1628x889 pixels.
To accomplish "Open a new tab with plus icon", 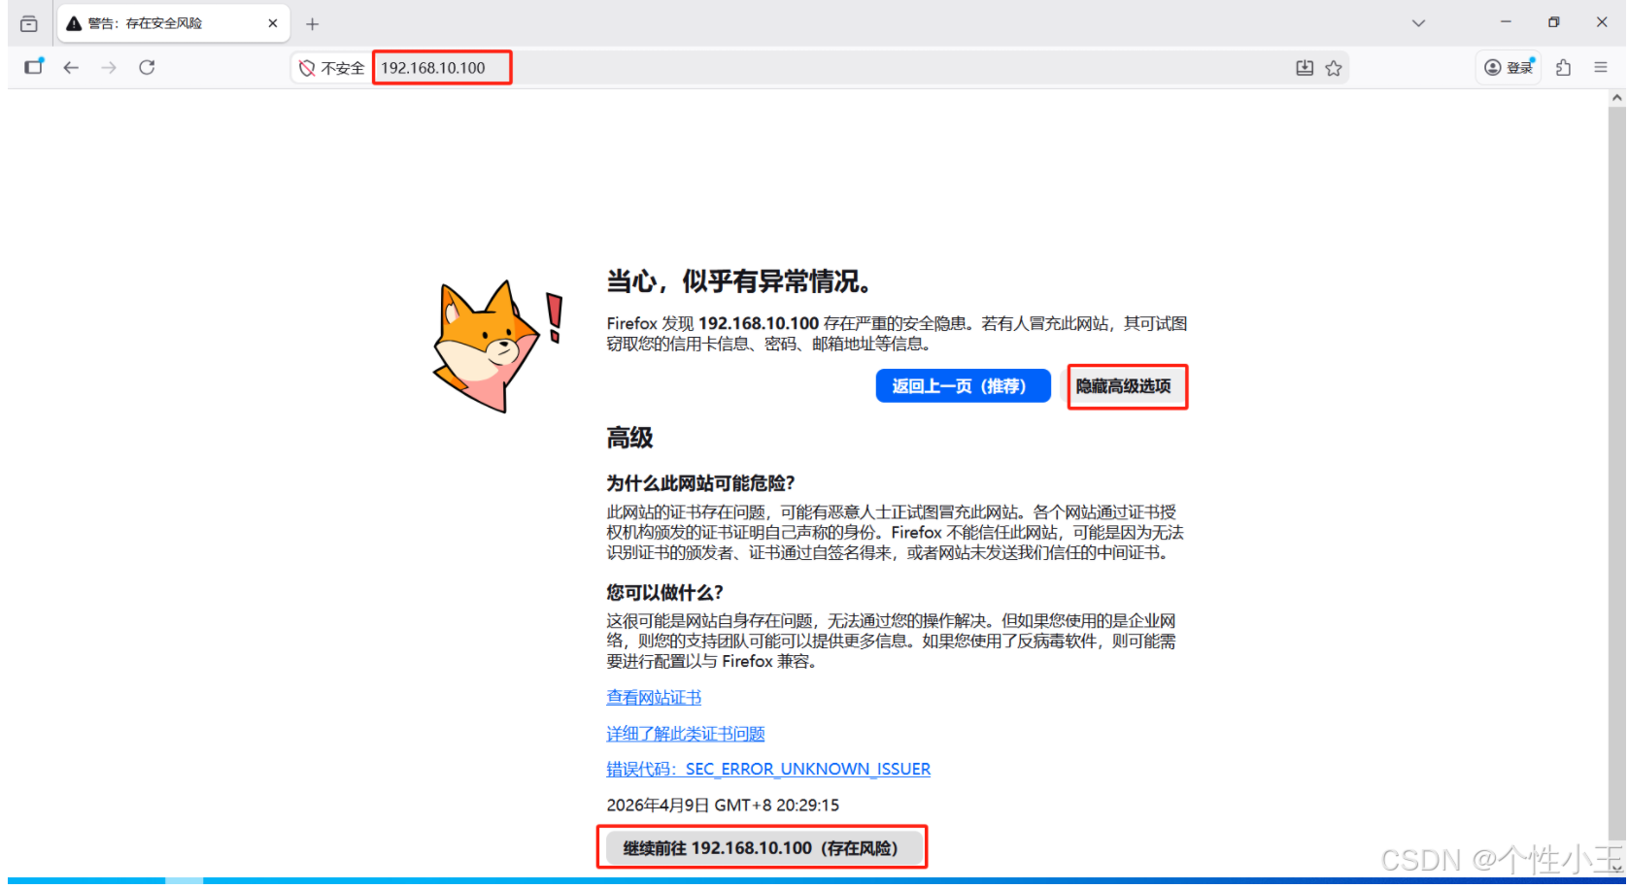I will [312, 24].
